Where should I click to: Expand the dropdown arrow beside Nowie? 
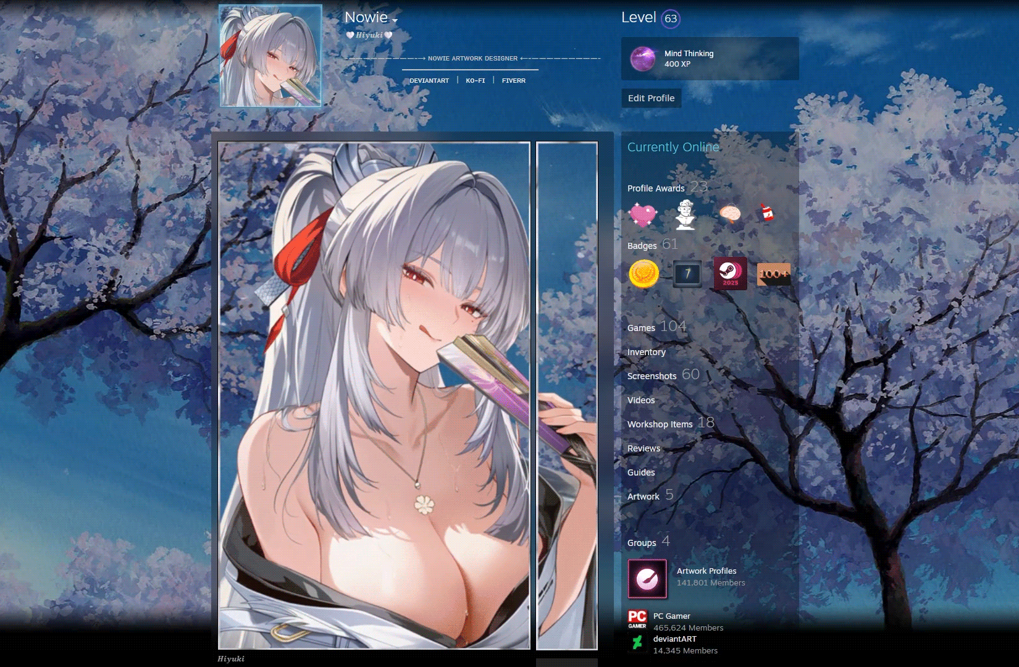(x=395, y=20)
